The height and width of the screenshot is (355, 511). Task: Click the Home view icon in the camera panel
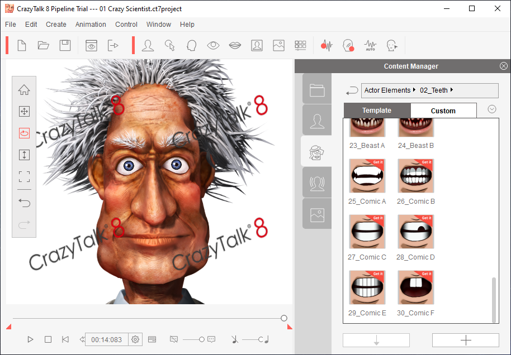pos(24,89)
